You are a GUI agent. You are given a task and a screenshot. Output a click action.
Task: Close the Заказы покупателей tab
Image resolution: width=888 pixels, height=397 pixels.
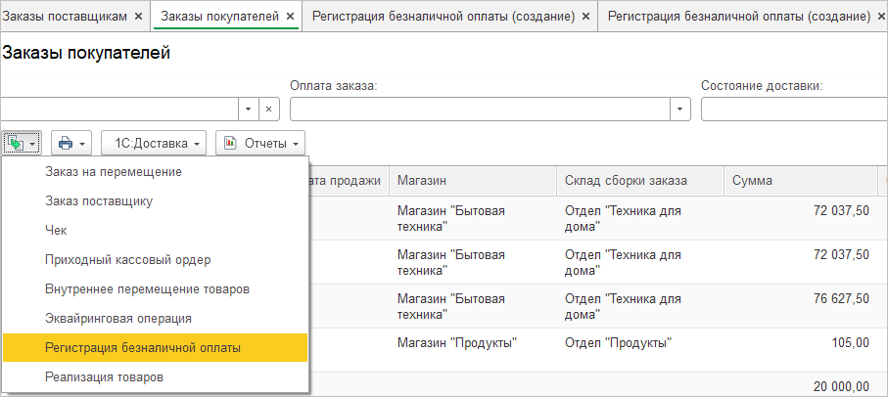coord(291,17)
